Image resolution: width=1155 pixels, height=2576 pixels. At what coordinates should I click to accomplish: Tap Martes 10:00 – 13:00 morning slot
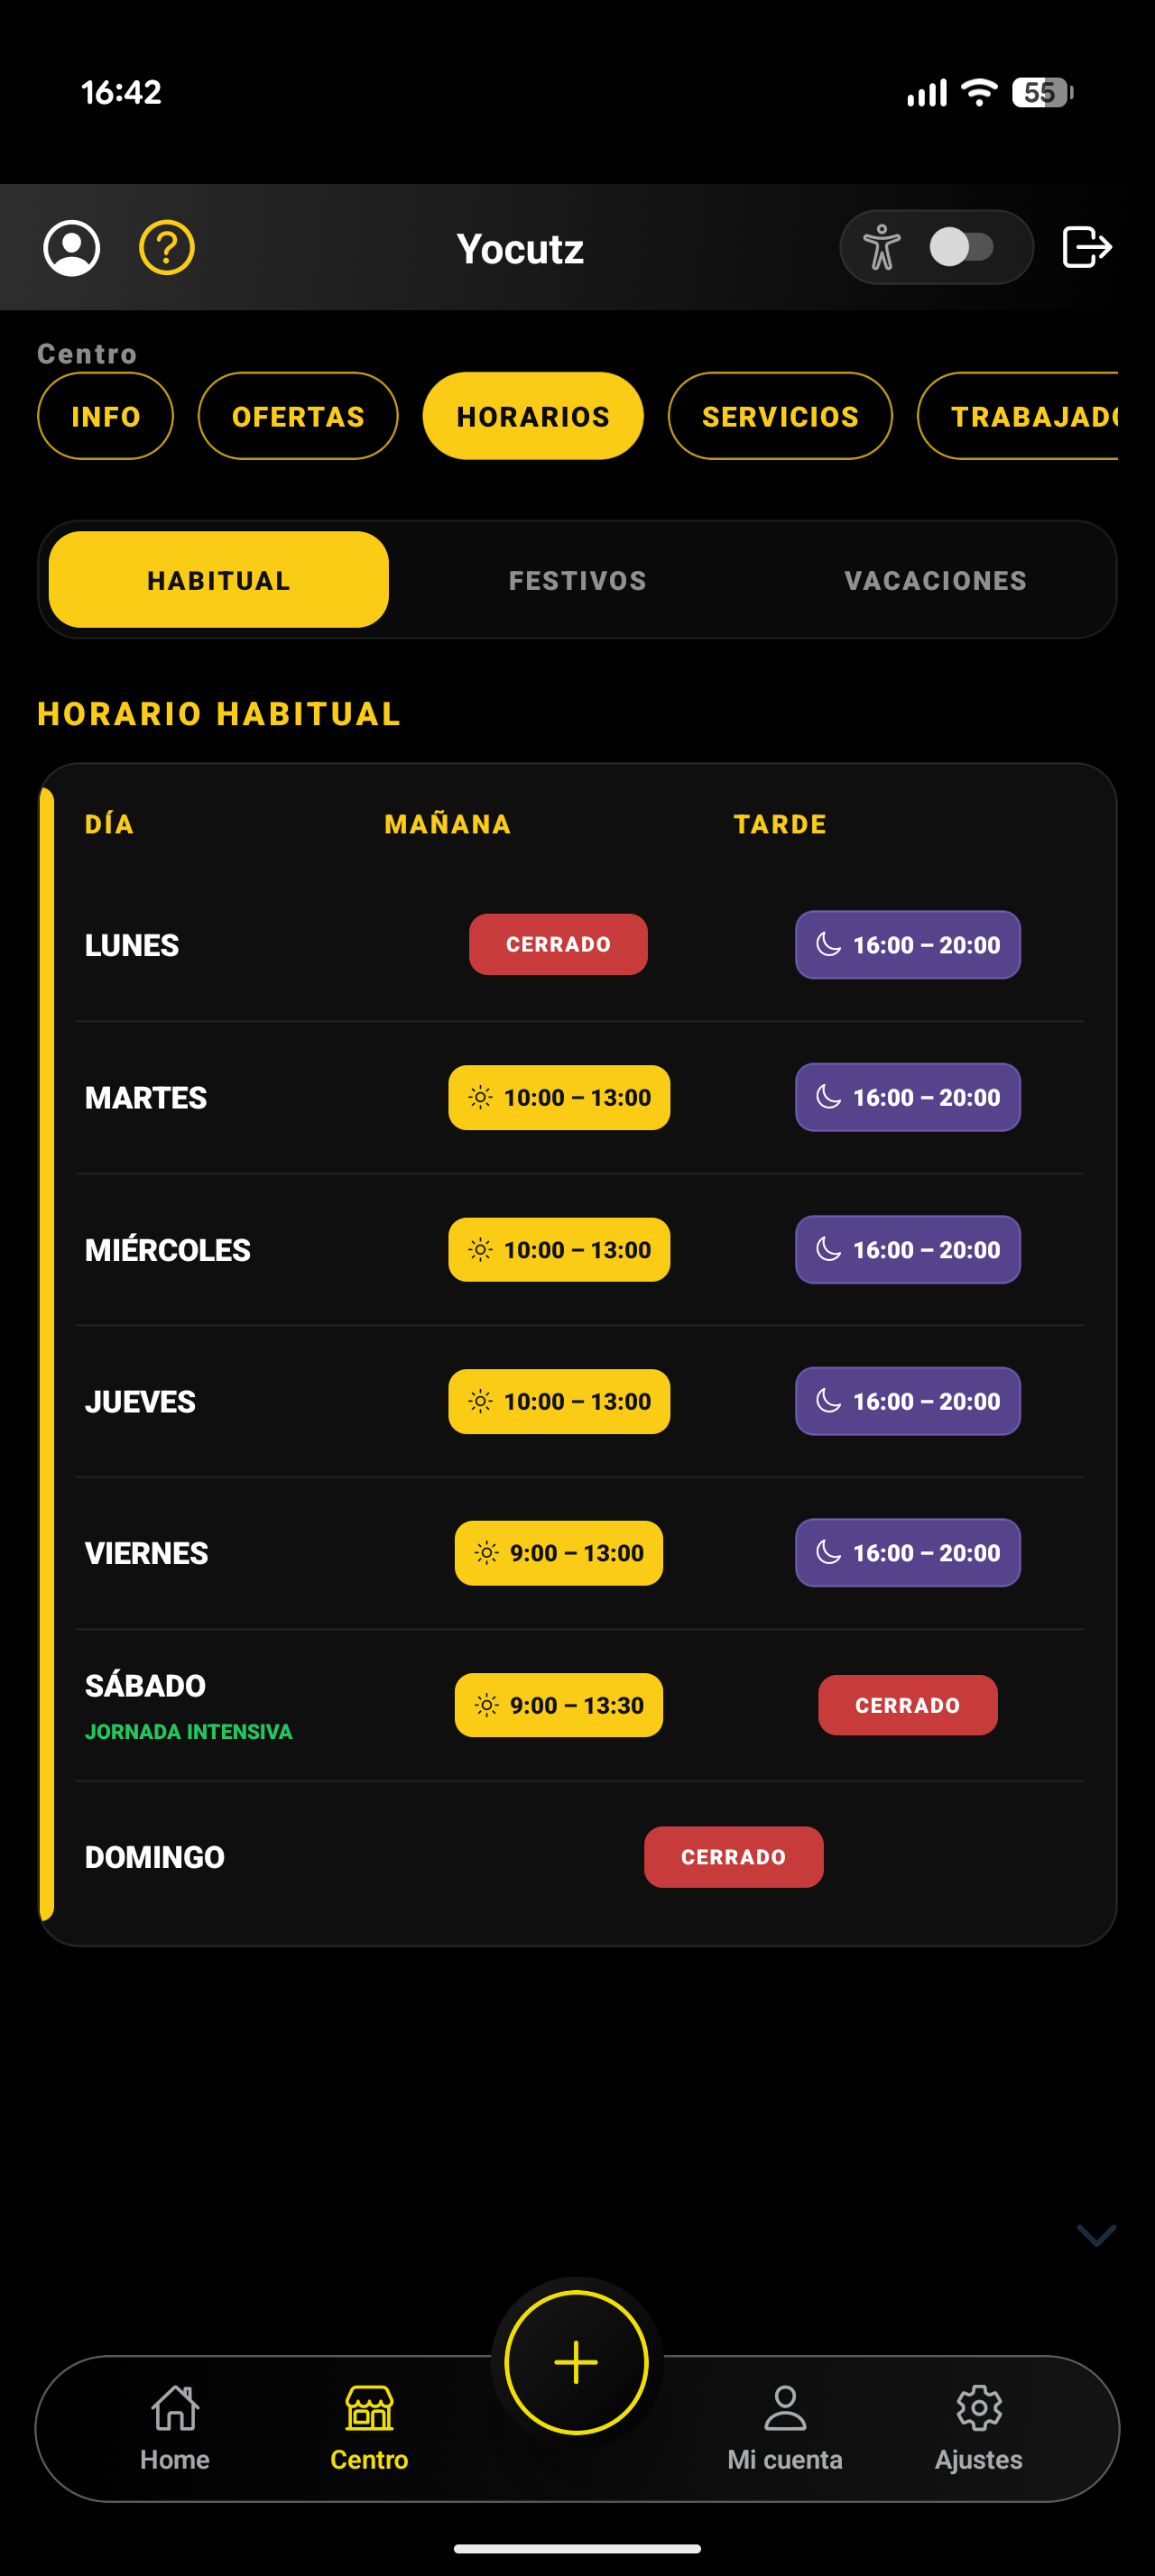tap(559, 1097)
